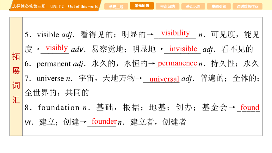Click the red answer 'permanence'
The height and width of the screenshot is (153, 272).
click(x=177, y=63)
